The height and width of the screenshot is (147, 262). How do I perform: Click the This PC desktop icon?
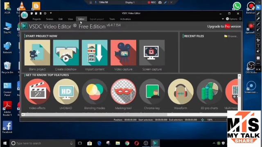click(7, 28)
